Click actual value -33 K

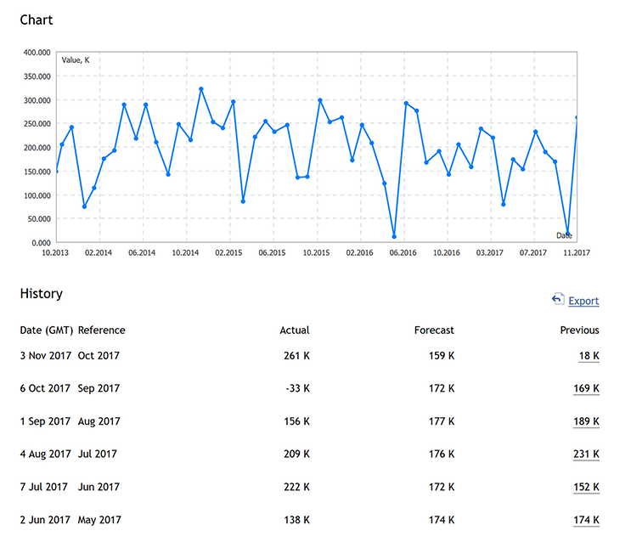tap(298, 388)
